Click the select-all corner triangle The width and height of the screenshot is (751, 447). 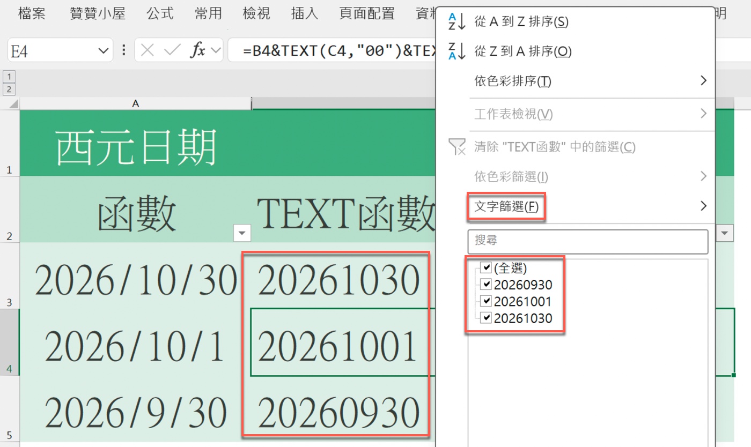(x=13, y=104)
